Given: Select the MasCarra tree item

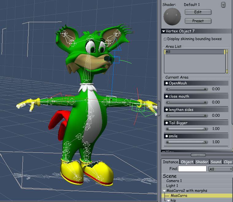Looking at the screenshot, I should click(179, 196).
